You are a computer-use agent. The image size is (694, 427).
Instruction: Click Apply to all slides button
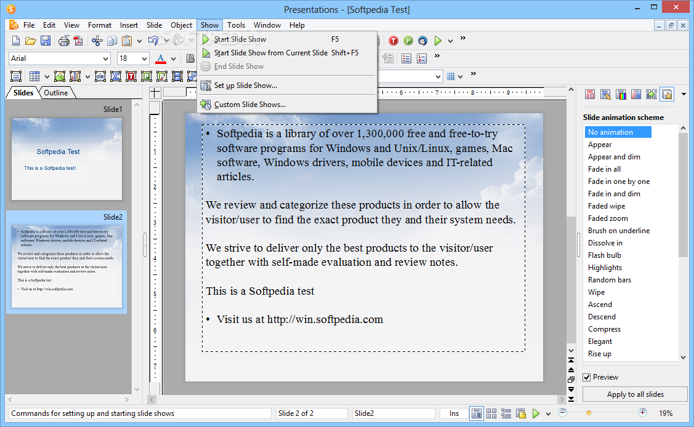(635, 394)
